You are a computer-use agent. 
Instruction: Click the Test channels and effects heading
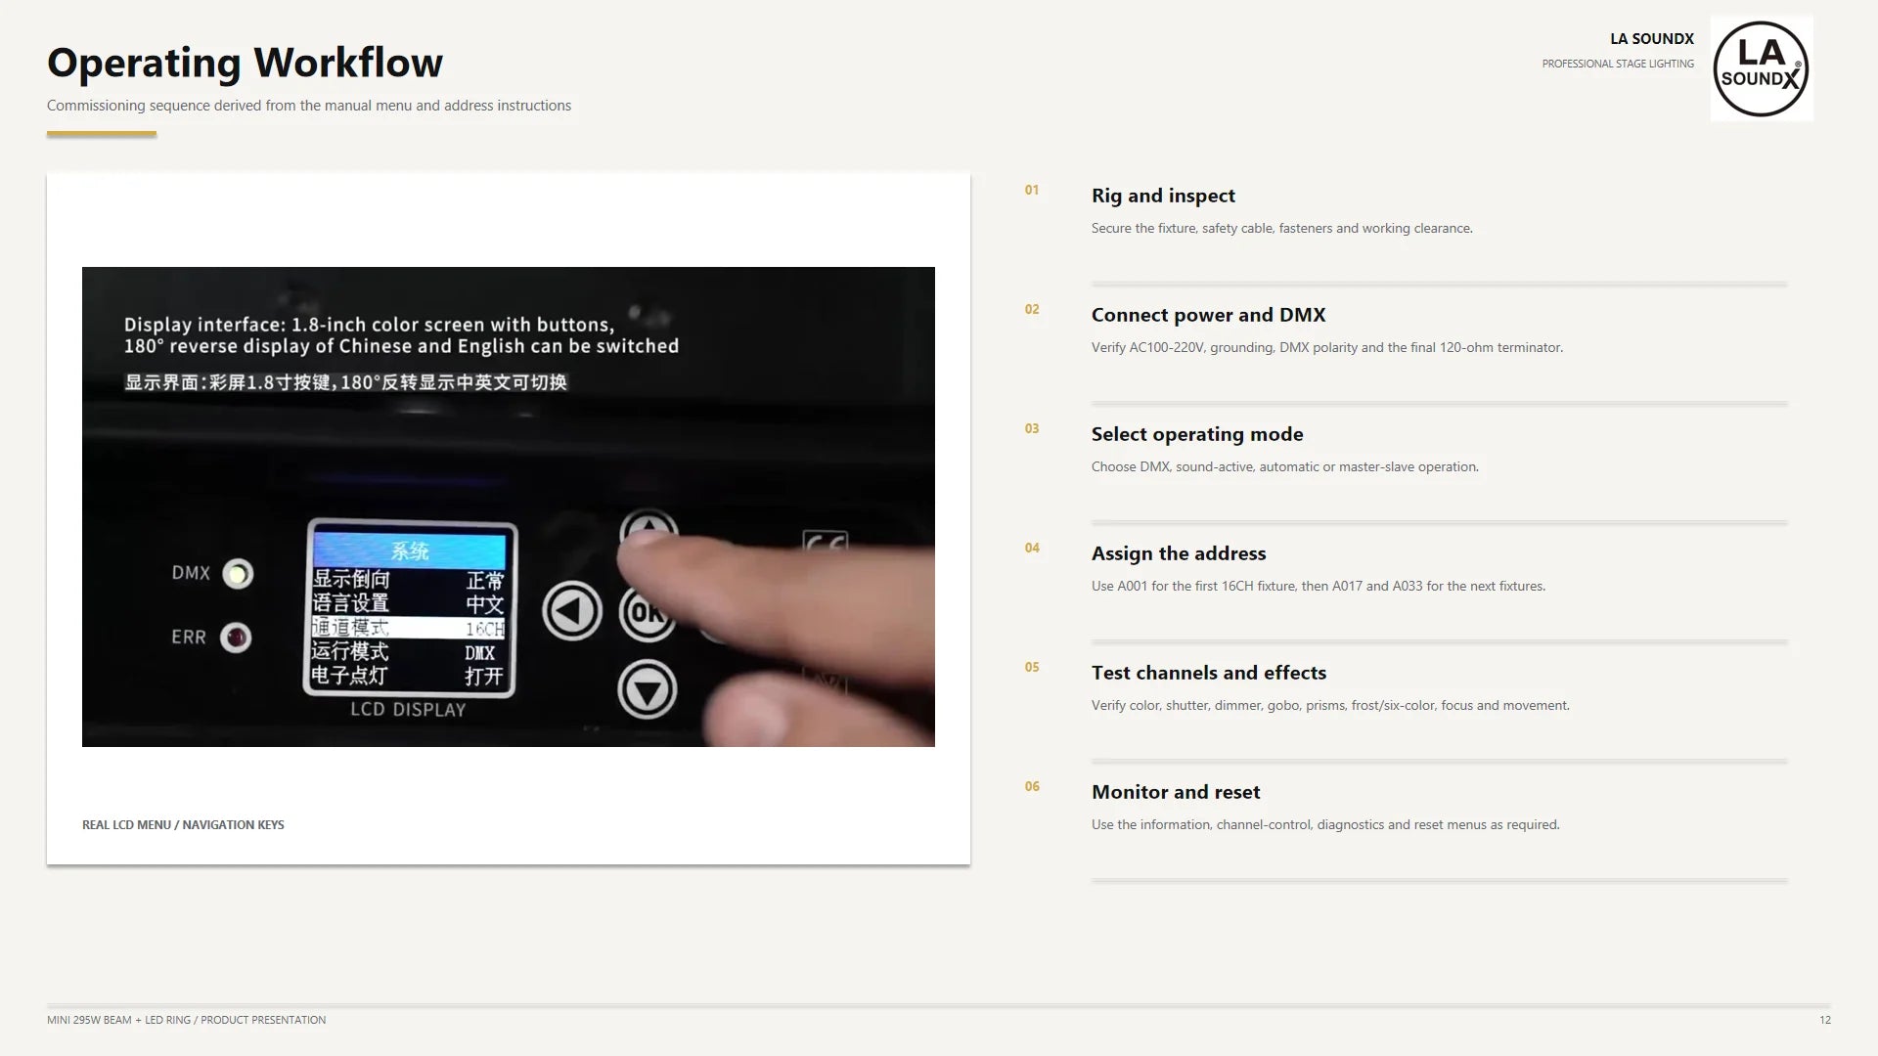tap(1209, 673)
